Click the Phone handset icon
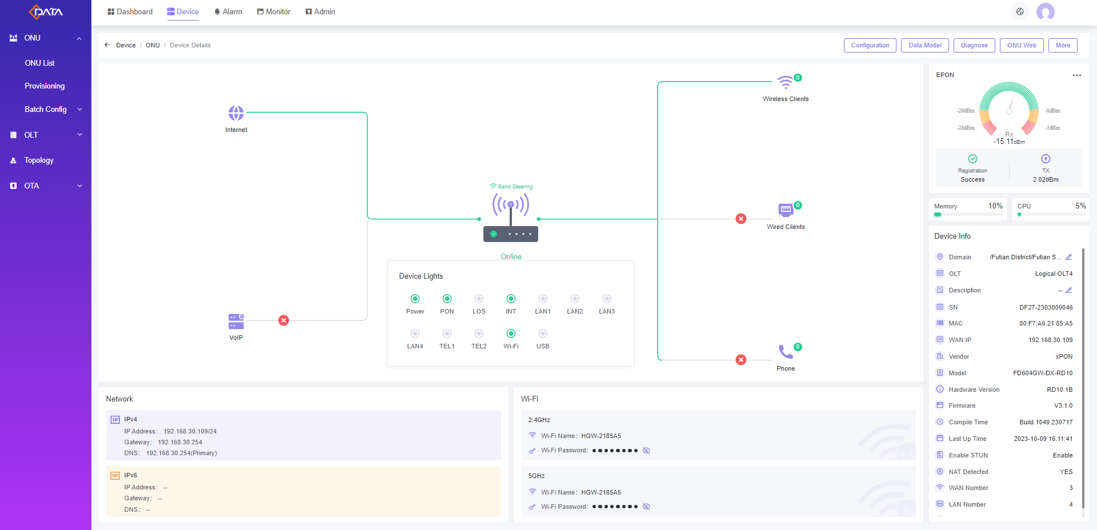This screenshot has width=1097, height=530. [786, 351]
